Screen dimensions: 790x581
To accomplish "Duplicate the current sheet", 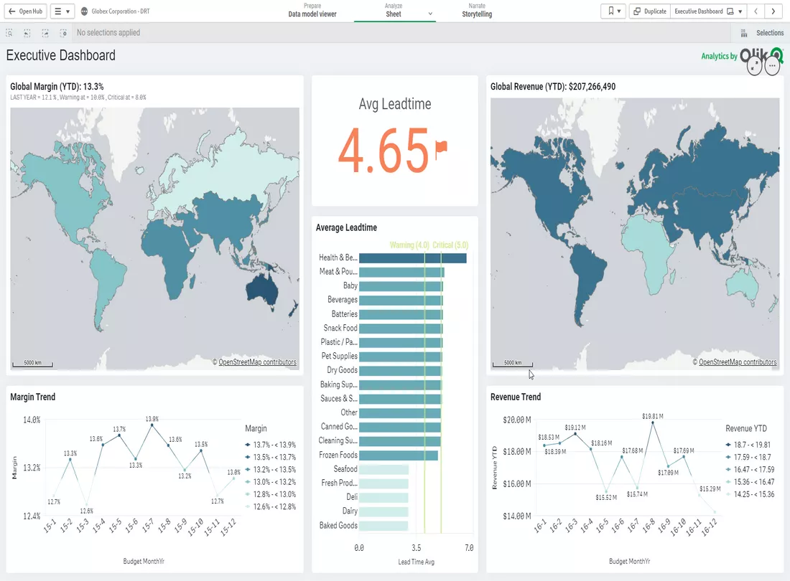I will click(x=649, y=11).
